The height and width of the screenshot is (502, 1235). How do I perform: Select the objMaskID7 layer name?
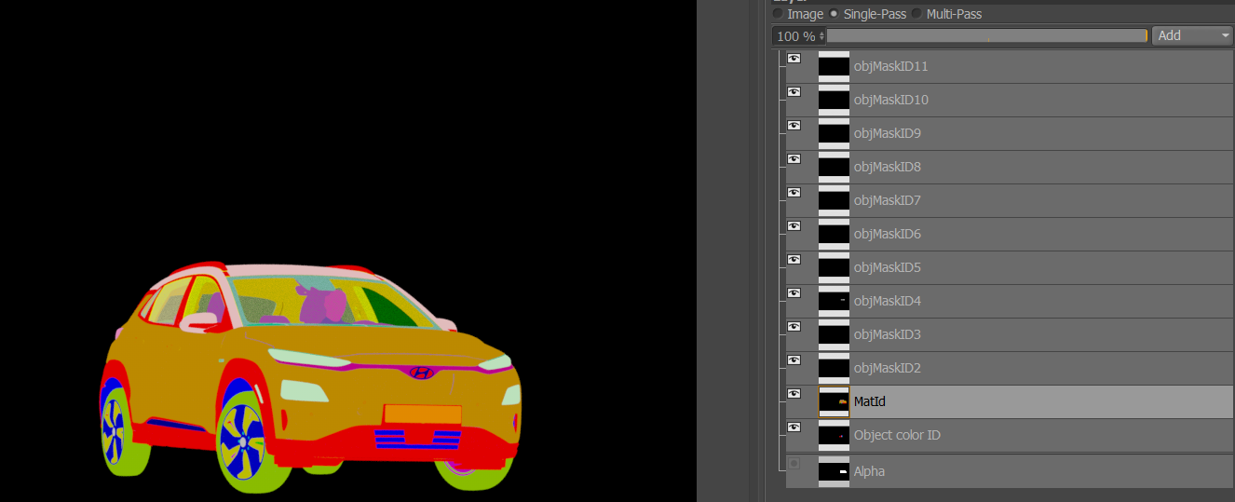pos(888,201)
